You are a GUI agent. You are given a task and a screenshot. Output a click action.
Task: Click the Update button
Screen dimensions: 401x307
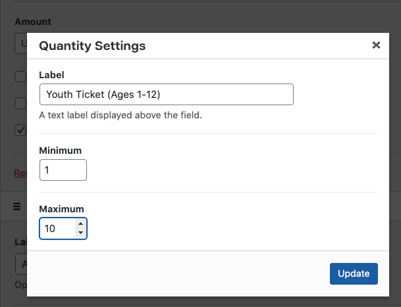[354, 273]
